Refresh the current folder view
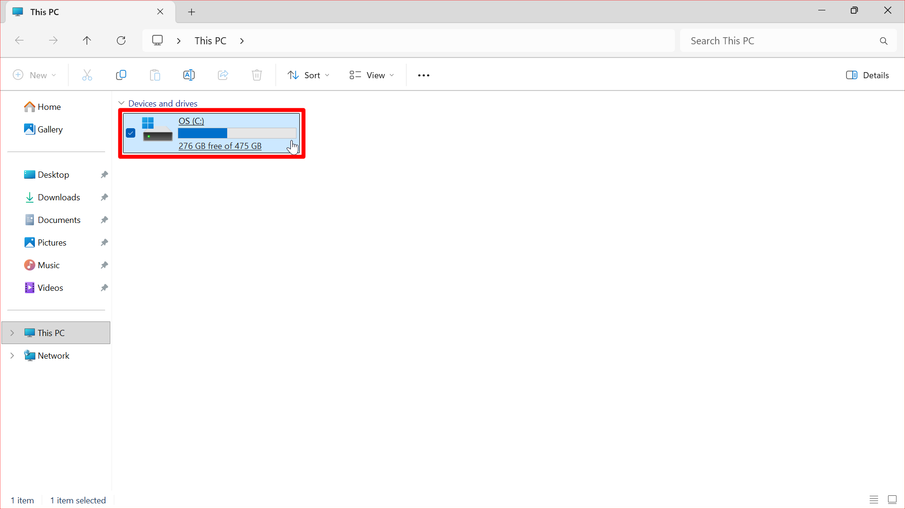 click(121, 41)
